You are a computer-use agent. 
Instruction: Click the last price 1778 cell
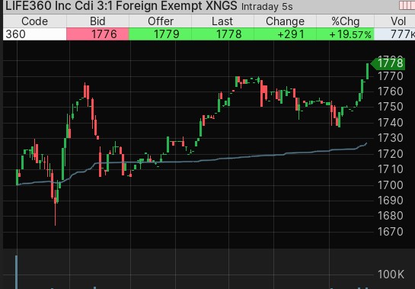click(x=222, y=34)
